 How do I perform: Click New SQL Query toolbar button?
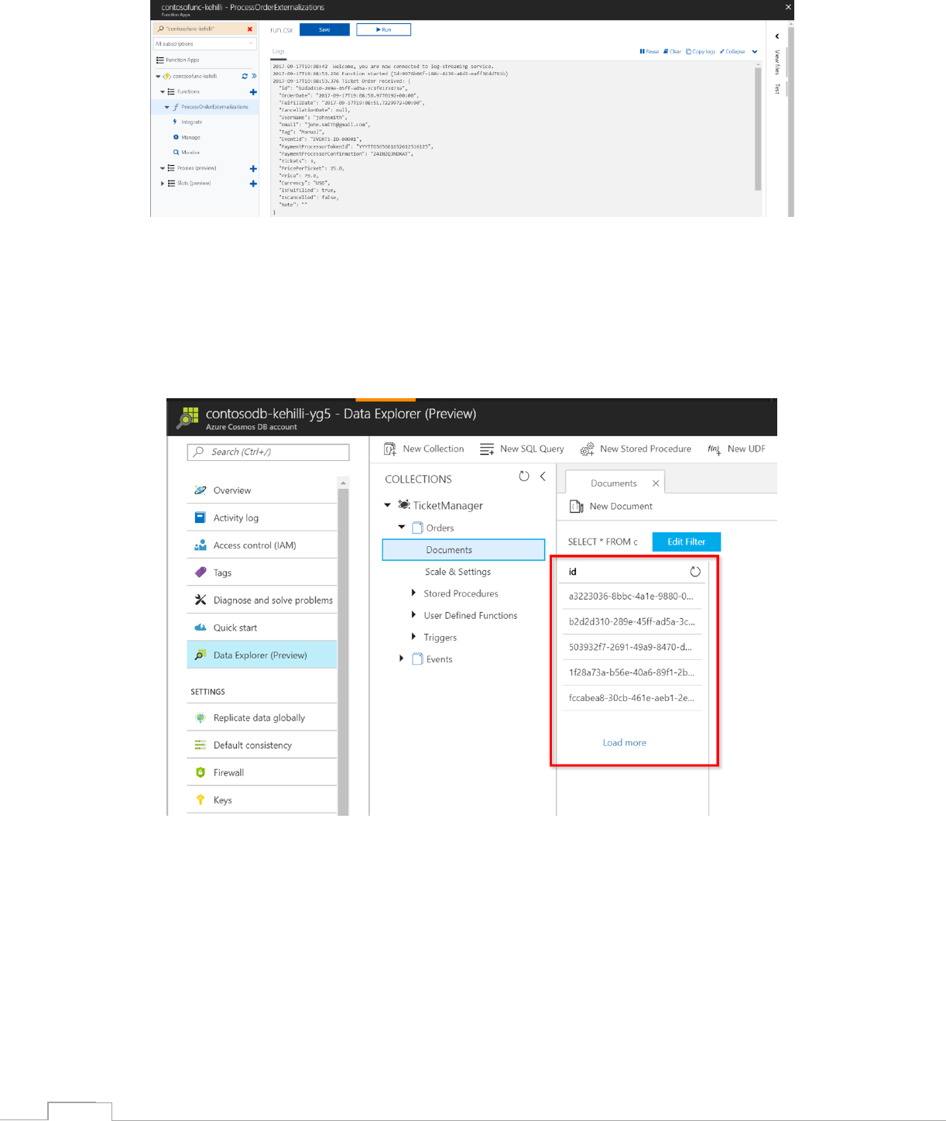tap(522, 449)
